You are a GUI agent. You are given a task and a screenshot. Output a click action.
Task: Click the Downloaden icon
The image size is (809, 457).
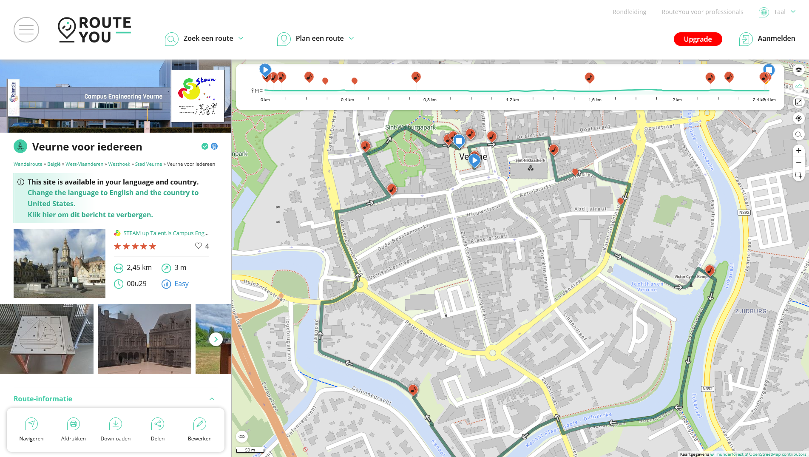tap(116, 424)
